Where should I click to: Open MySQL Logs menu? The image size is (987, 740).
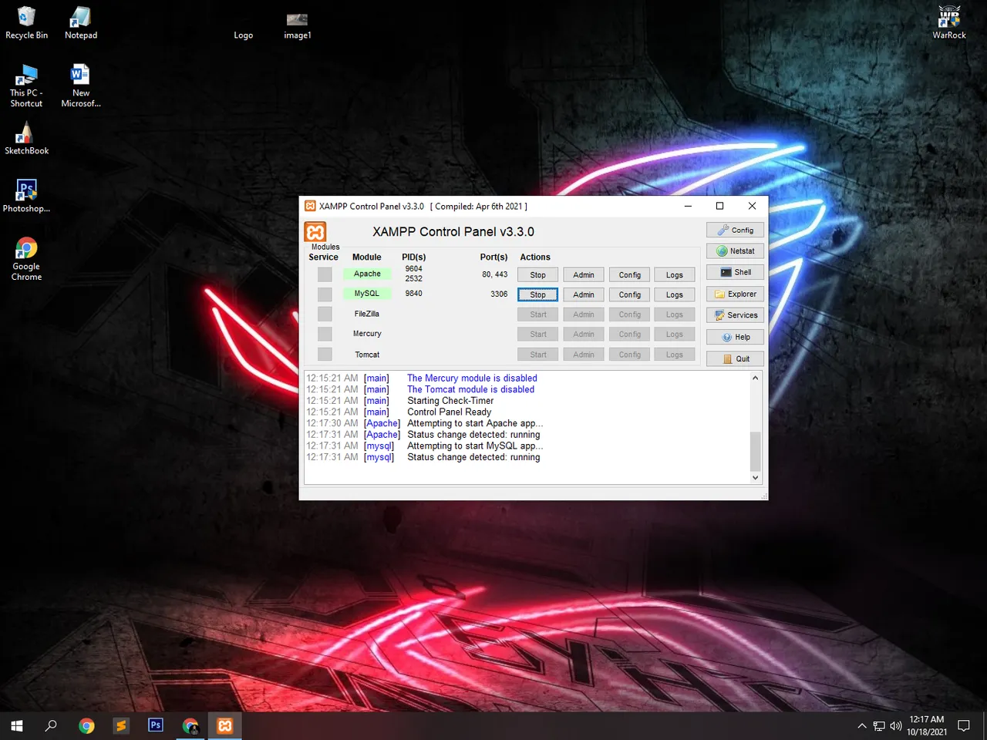pos(675,294)
